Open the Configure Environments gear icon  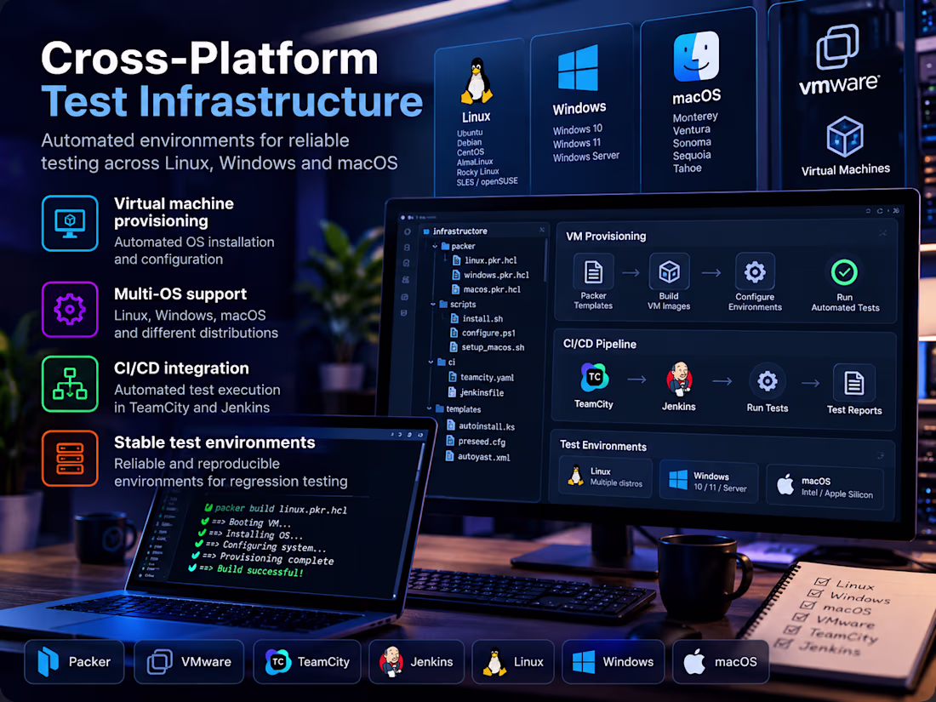coord(755,272)
